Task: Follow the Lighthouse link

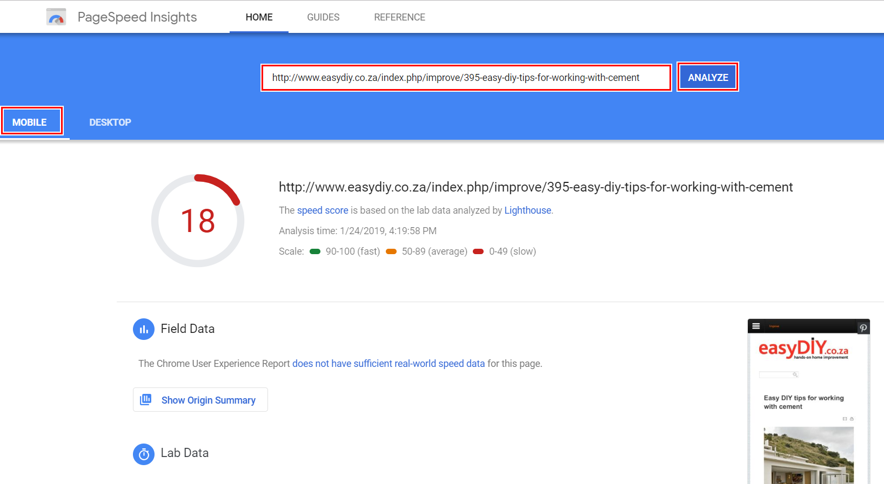Action: point(528,210)
